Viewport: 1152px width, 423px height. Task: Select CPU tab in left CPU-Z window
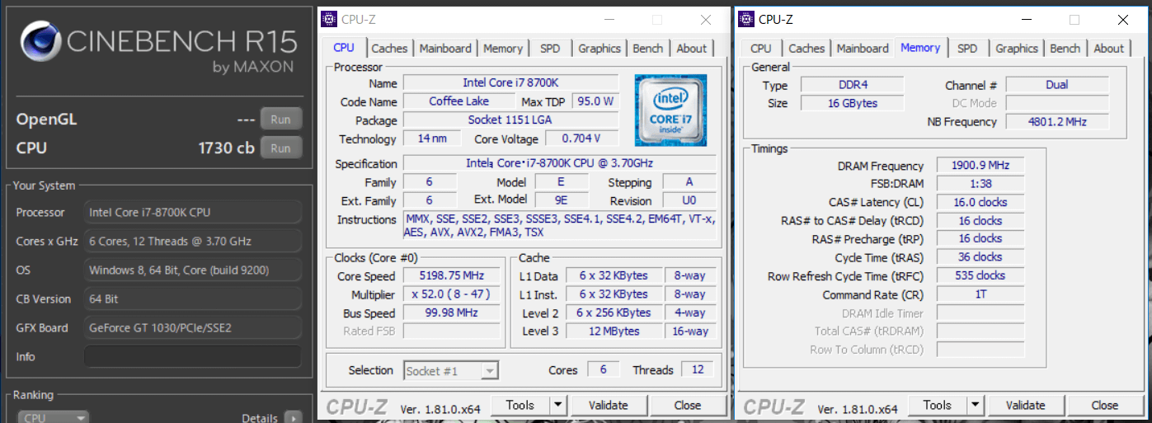tap(344, 48)
